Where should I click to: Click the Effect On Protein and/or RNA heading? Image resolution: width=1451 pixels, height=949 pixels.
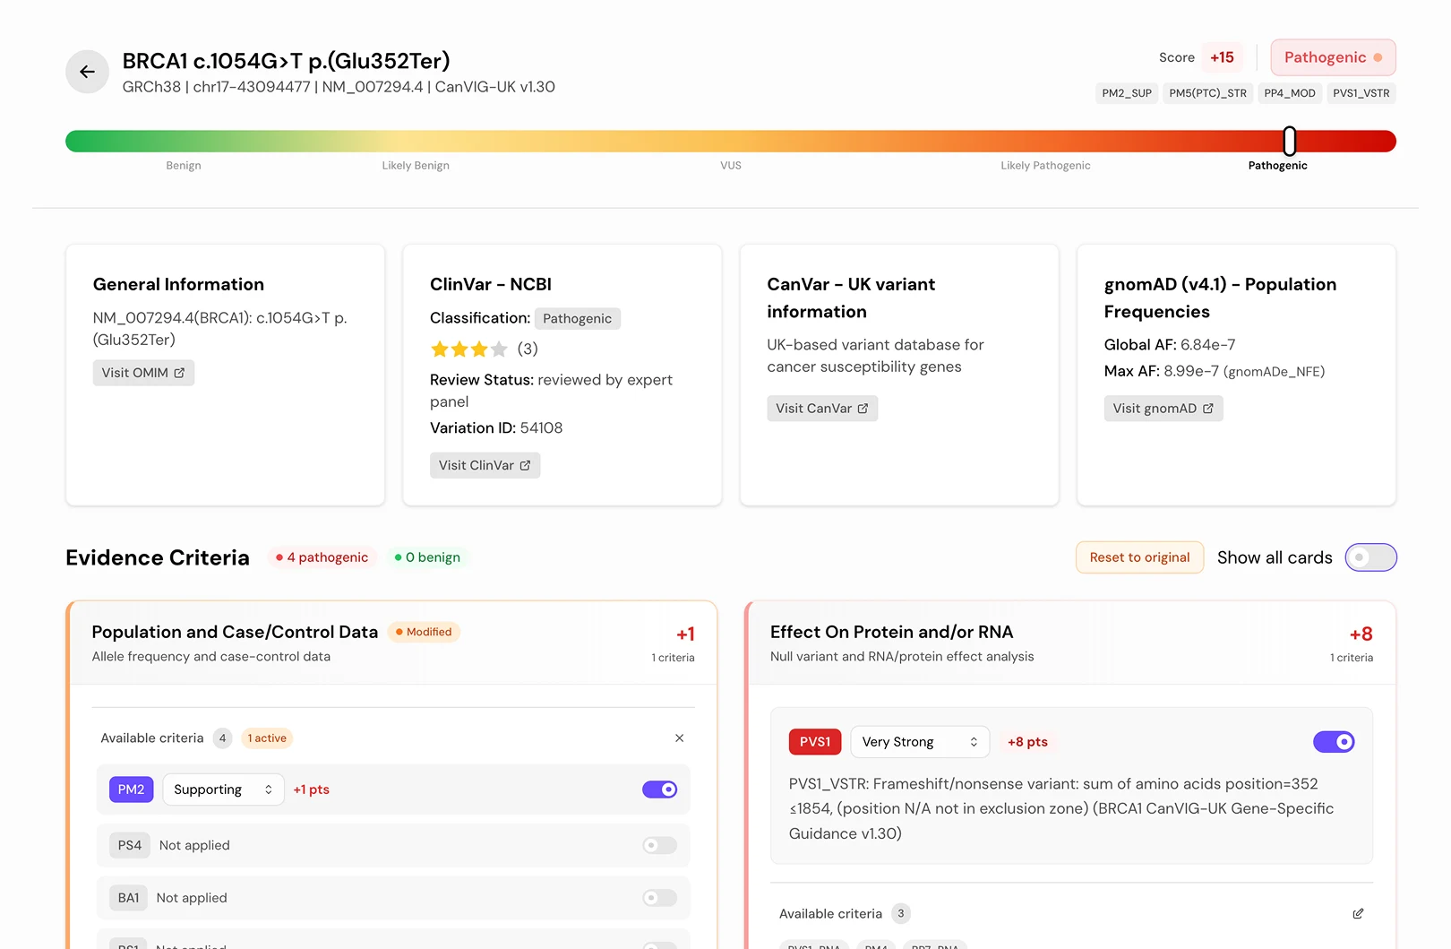point(891,632)
